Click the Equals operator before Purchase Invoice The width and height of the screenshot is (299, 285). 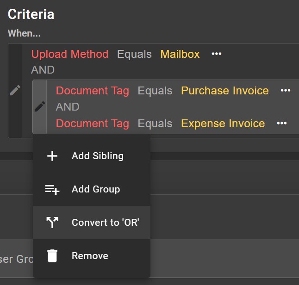(155, 91)
